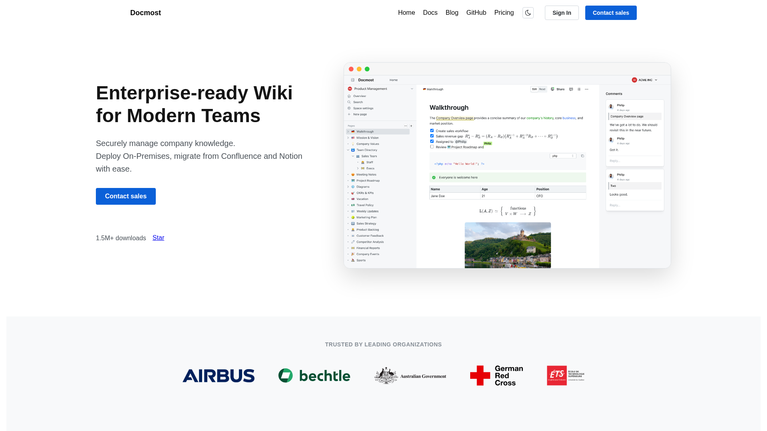This screenshot has width=767, height=431.
Task: Toggle dark mode with the moon icon
Action: coord(528,12)
